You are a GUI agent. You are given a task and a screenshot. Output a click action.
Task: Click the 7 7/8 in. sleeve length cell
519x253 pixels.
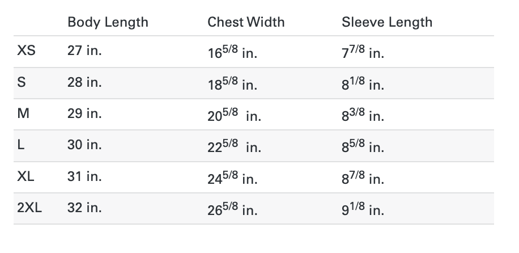click(x=363, y=52)
